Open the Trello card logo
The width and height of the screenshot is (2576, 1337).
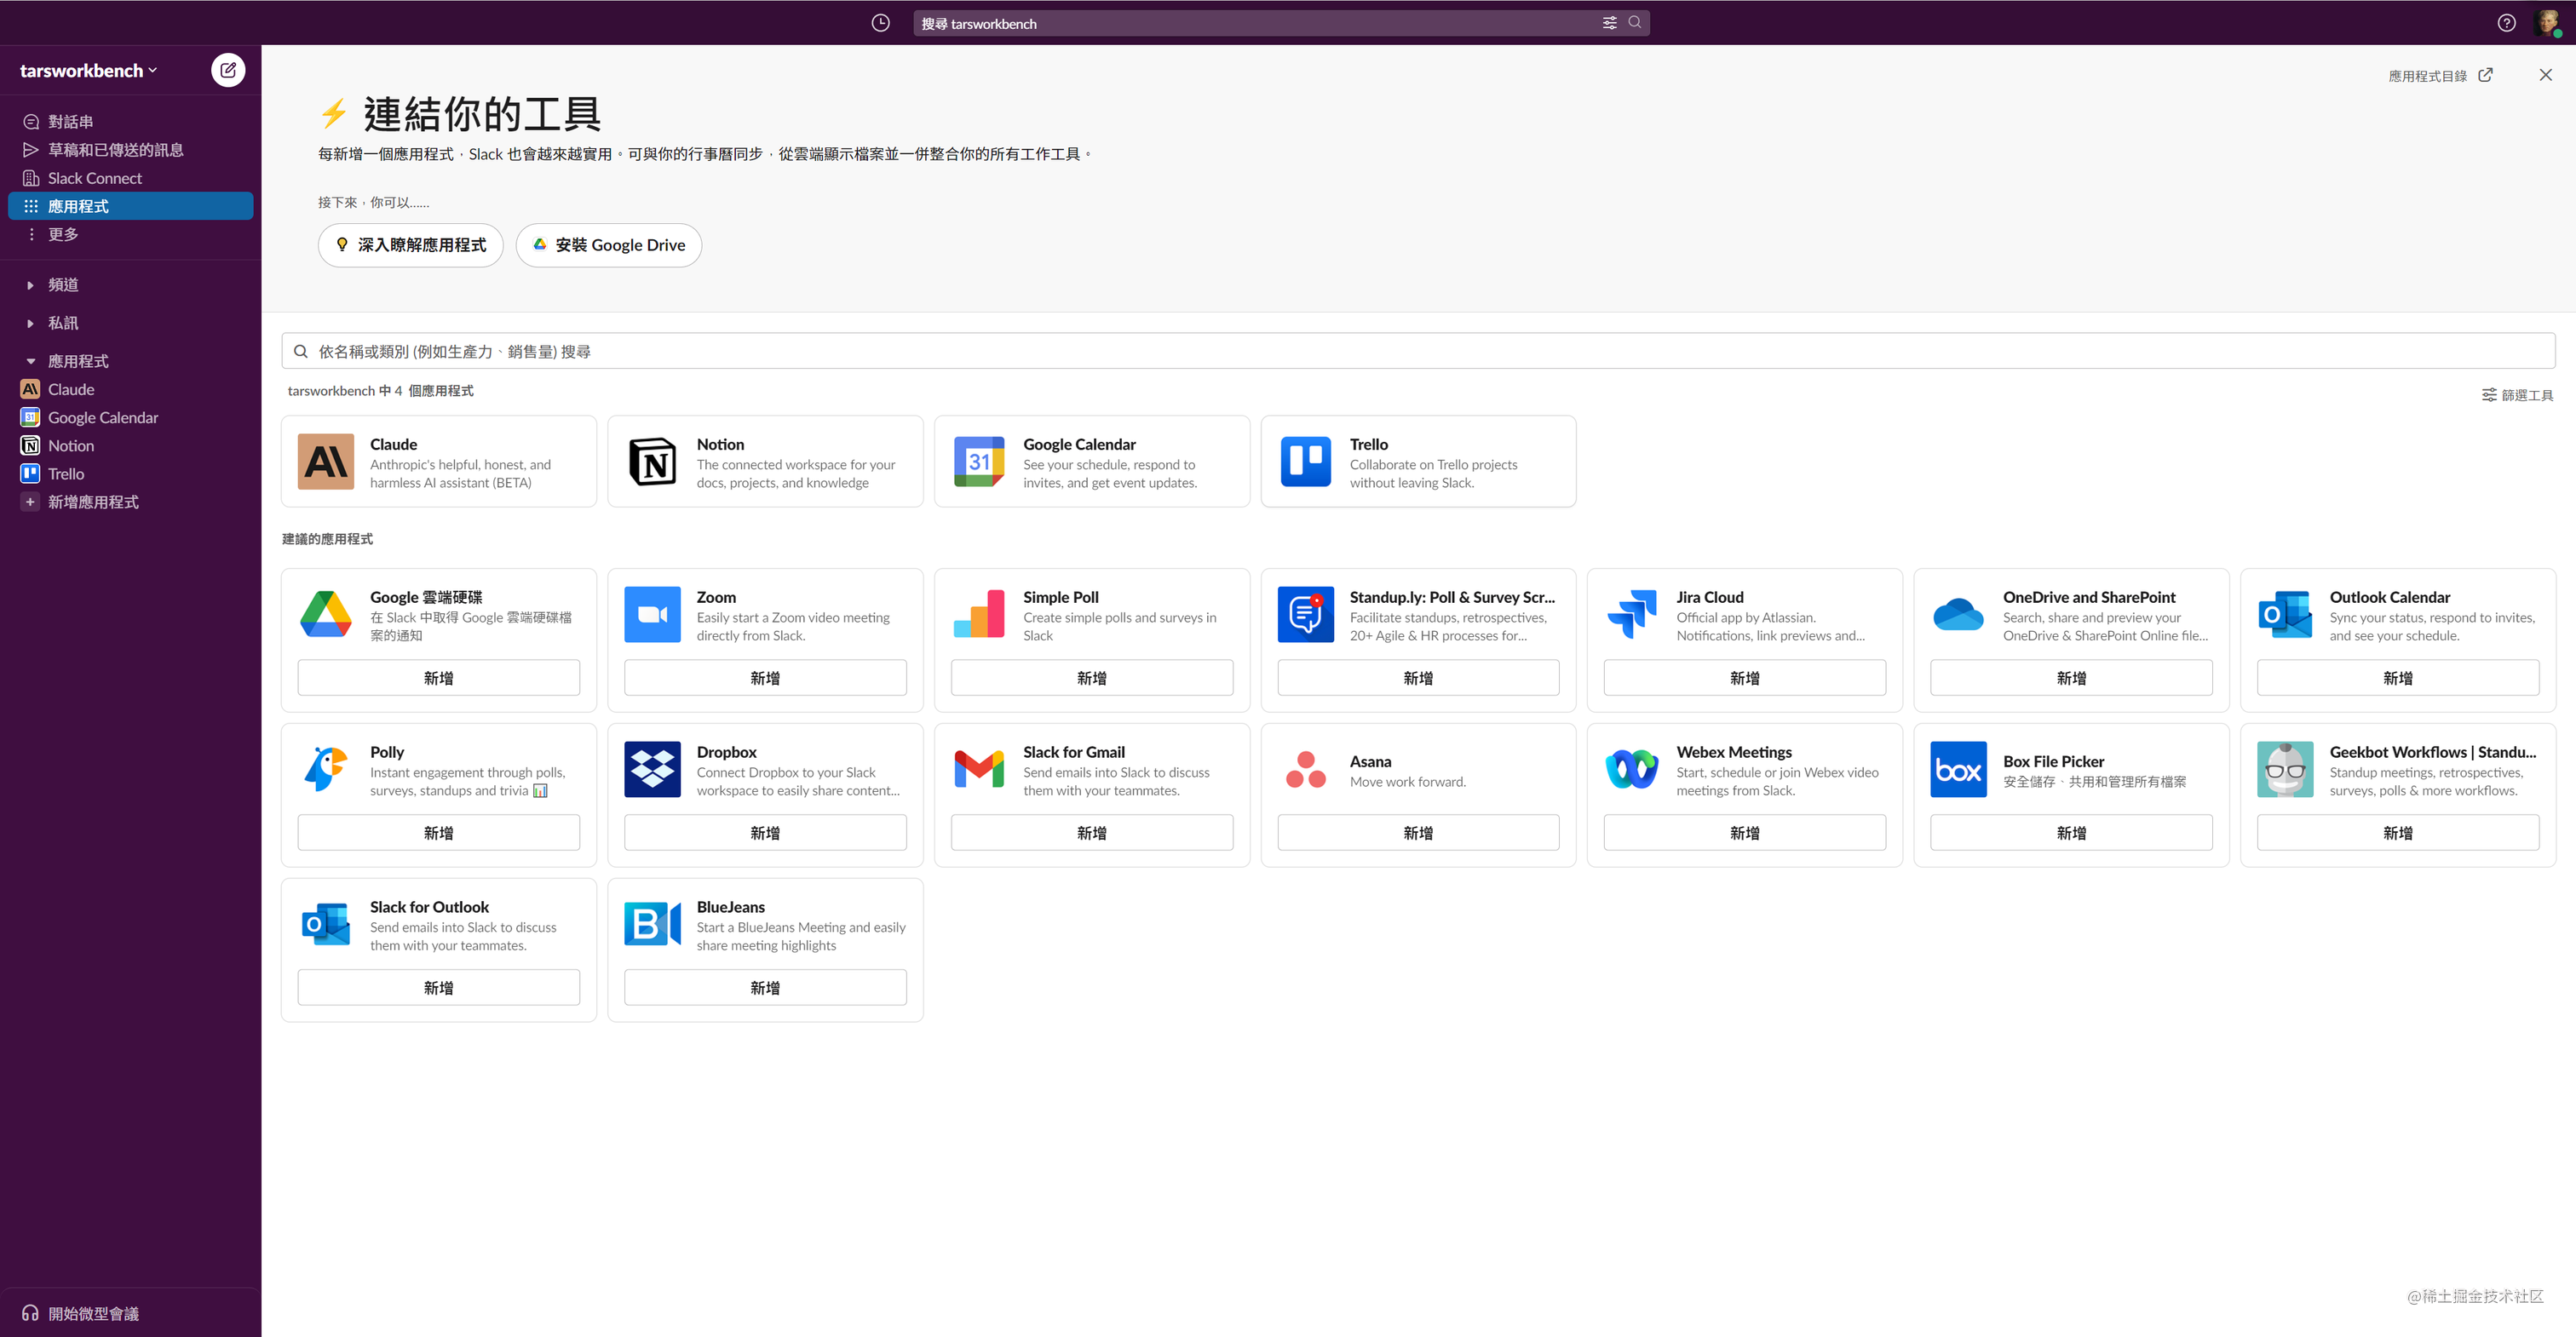pos(1306,461)
